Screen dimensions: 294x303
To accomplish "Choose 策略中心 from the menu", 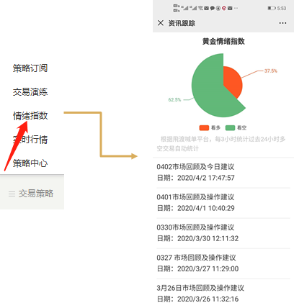I will pos(30,163).
